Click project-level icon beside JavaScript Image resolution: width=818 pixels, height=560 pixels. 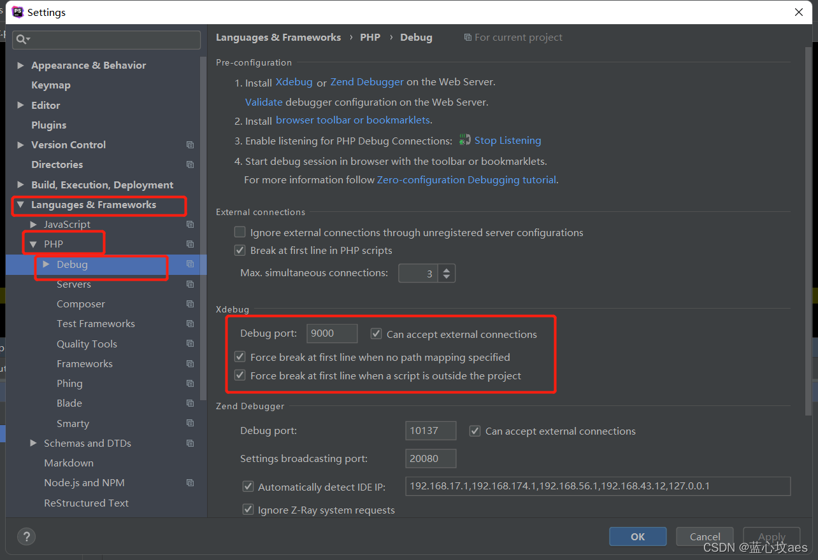[190, 225]
